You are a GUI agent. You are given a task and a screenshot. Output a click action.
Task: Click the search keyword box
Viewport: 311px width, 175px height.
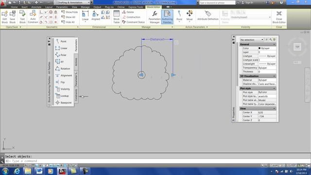point(217,2)
